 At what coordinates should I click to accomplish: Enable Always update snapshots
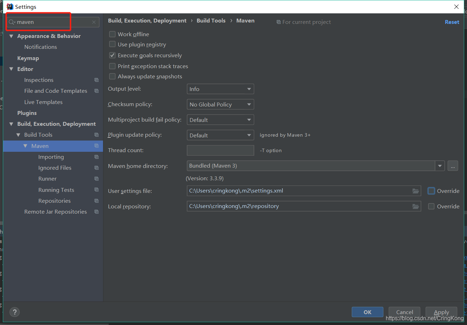[112, 76]
